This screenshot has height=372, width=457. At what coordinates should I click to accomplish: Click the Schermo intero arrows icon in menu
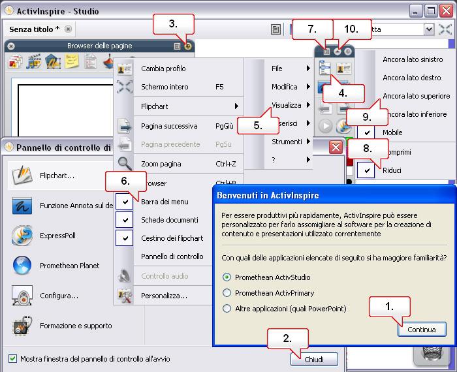click(x=125, y=87)
